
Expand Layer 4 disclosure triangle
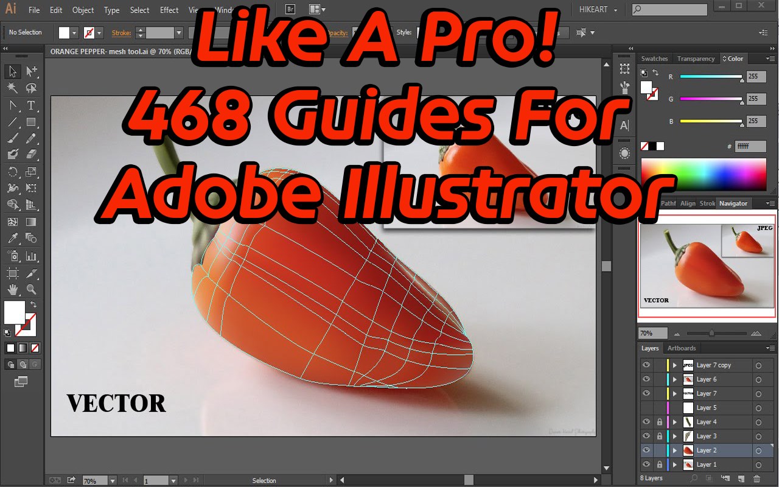[674, 422]
